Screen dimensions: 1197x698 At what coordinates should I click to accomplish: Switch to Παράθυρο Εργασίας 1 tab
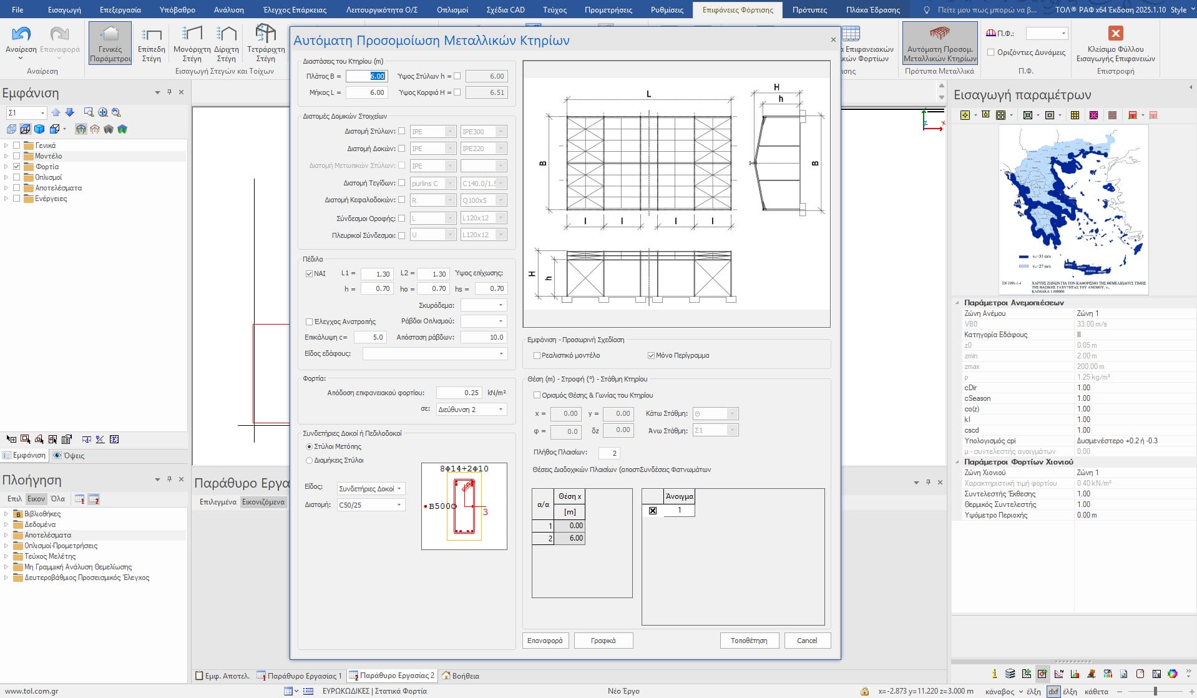300,676
